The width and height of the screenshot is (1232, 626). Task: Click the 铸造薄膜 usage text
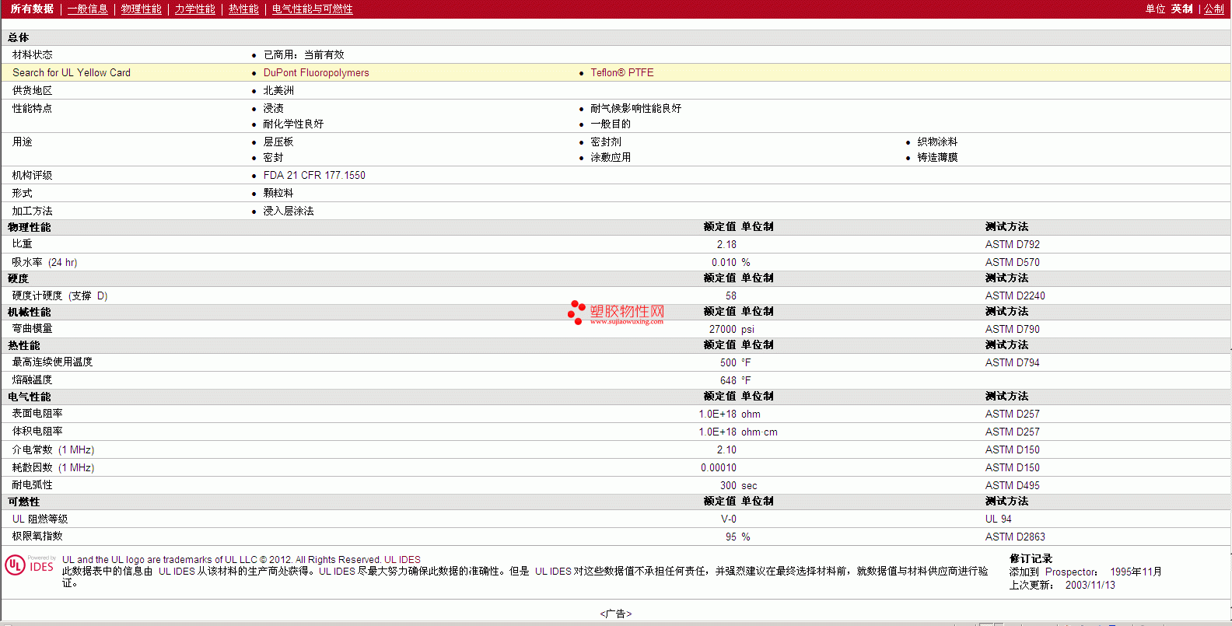pyautogui.click(x=937, y=157)
